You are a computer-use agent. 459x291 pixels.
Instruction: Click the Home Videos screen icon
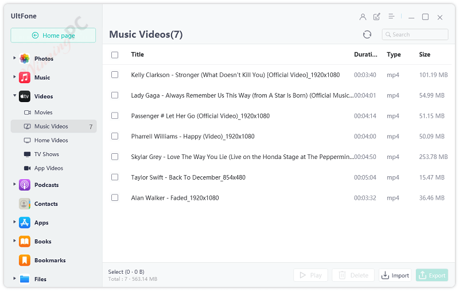[27, 141]
